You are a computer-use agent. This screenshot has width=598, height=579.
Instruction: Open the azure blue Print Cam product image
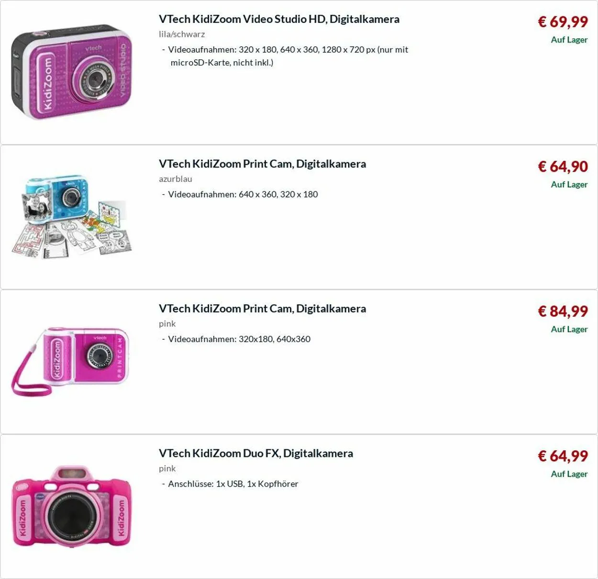coord(72,217)
